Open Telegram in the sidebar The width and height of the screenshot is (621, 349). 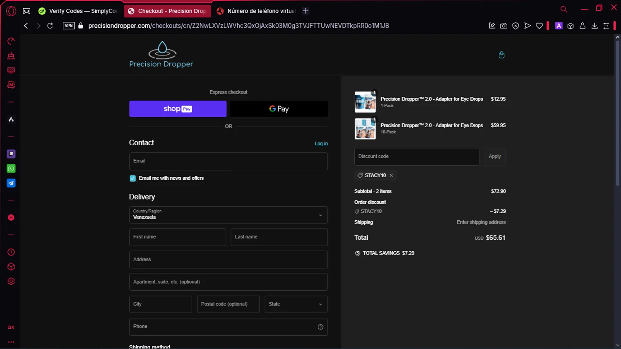(11, 183)
